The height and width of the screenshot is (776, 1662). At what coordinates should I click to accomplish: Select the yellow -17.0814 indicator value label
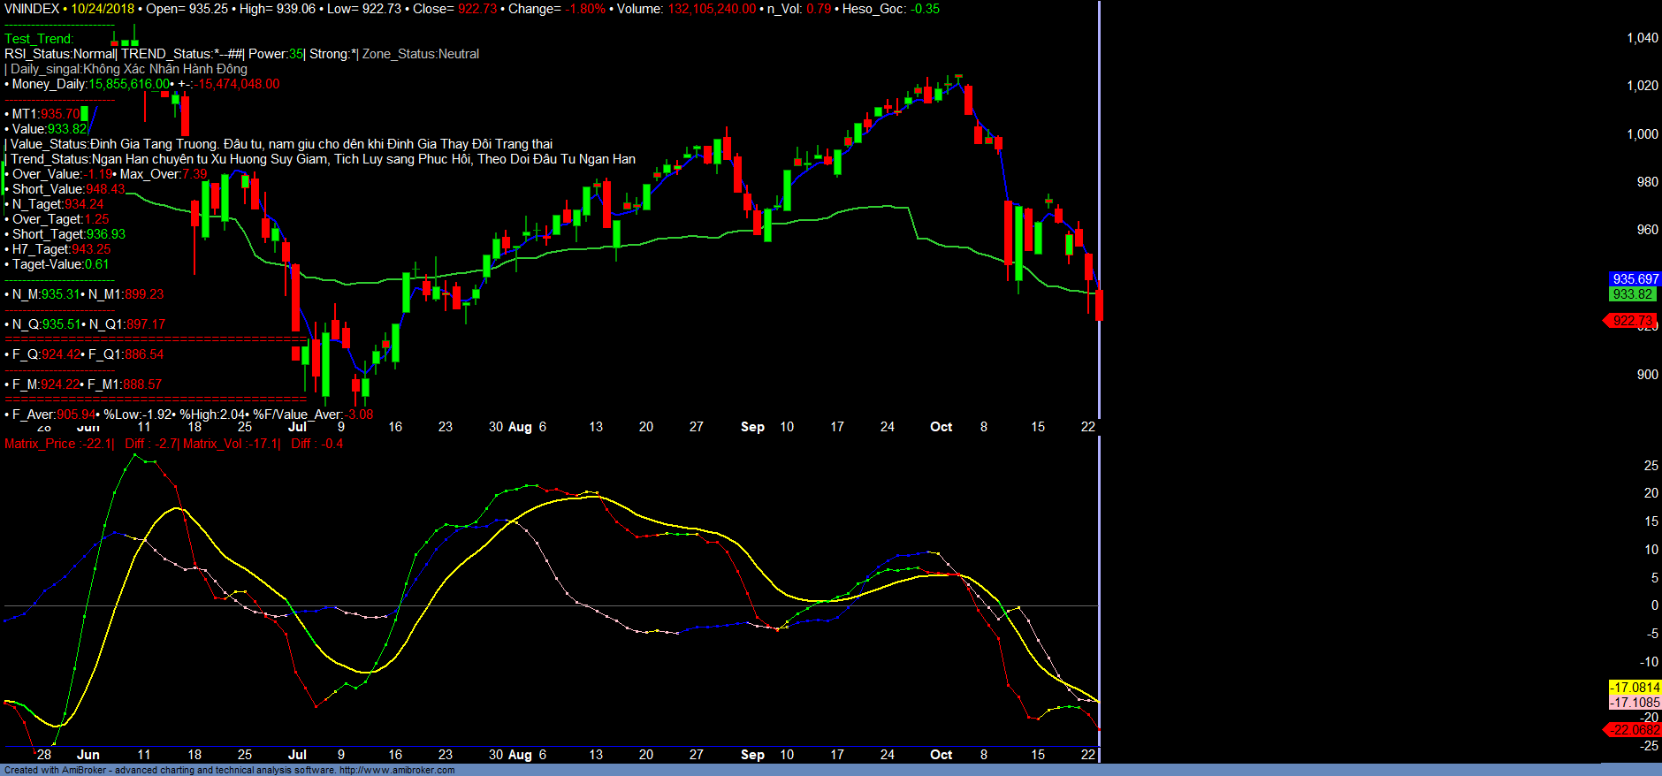(1634, 688)
